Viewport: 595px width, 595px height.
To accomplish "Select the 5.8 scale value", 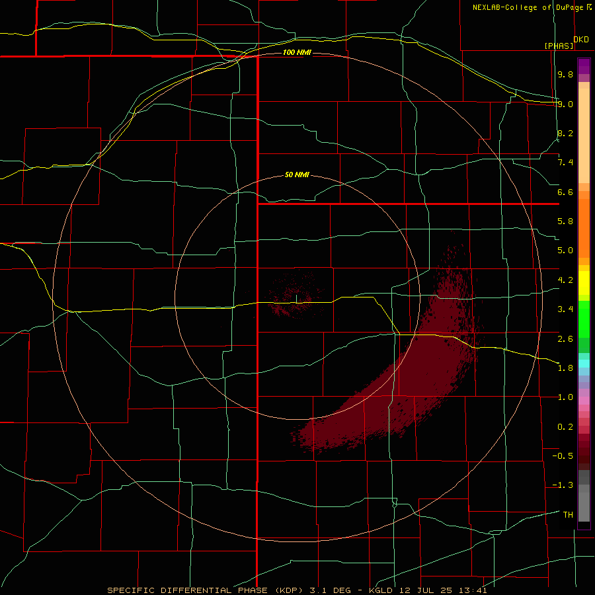I will tap(565, 221).
